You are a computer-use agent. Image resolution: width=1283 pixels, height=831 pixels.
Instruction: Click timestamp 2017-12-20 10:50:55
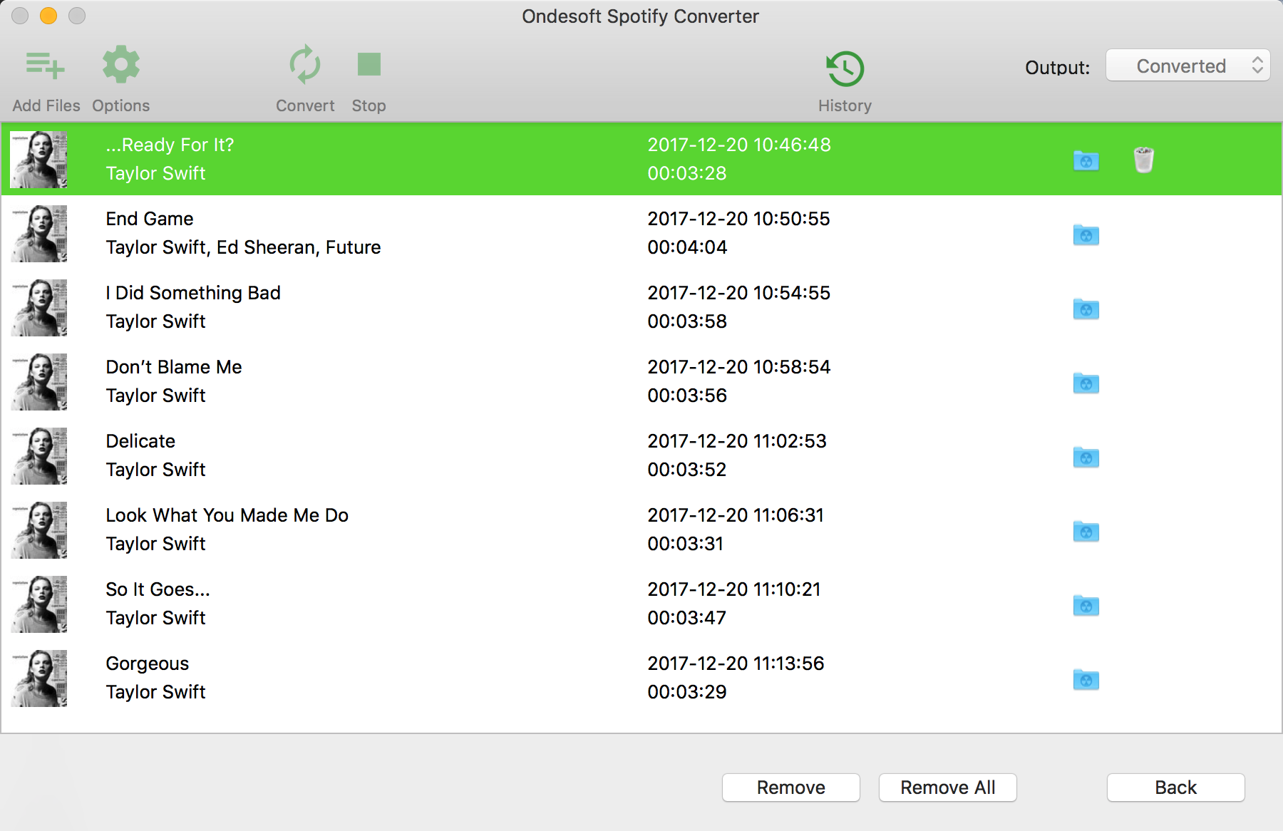[738, 219]
